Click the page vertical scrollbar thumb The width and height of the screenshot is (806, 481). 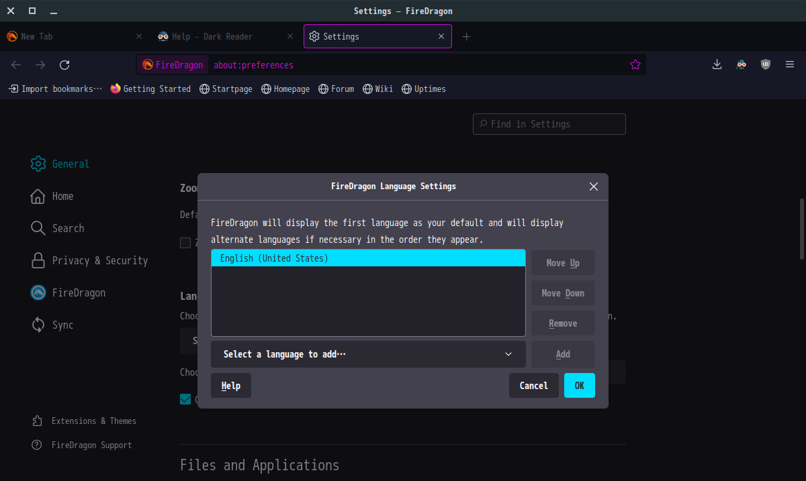801,229
